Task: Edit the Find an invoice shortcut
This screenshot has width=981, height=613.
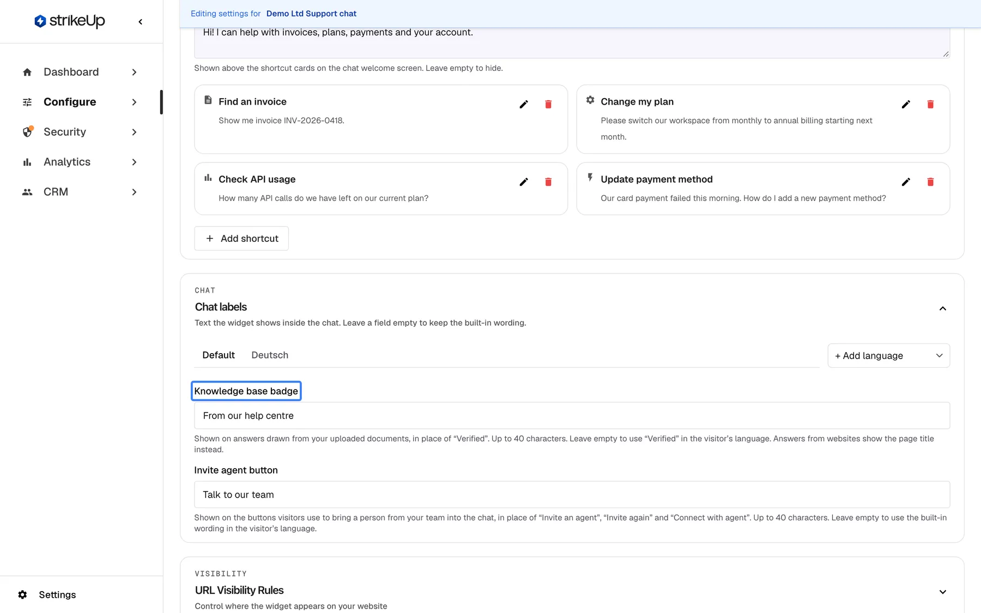Action: click(524, 104)
